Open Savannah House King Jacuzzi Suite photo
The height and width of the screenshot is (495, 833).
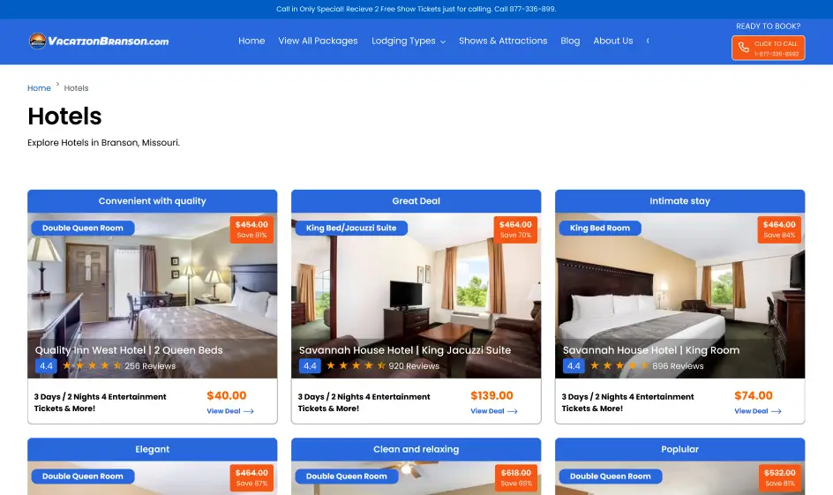416,296
